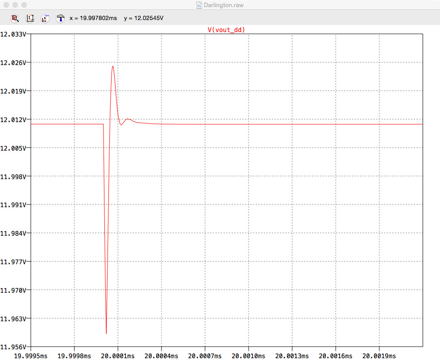This screenshot has width=440, height=360.
Task: Click the 20.0010ms time axis label
Action: [249, 356]
